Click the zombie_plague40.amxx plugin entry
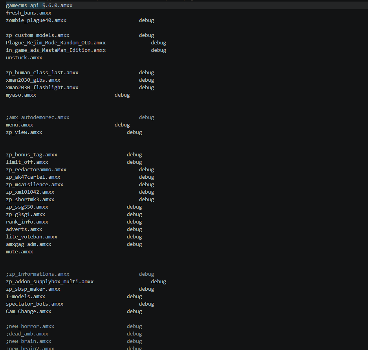368x350 pixels. pyautogui.click(x=36, y=20)
